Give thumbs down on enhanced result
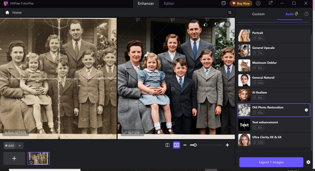The width and height of the screenshot is (315, 171). (216, 24)
